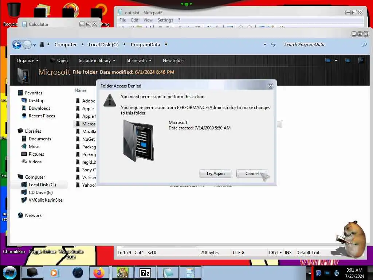Open the Organize dropdown menu

[x=28, y=61]
